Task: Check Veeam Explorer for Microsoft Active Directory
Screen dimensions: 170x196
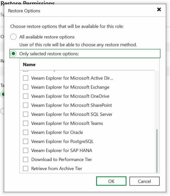Action: tap(26, 78)
